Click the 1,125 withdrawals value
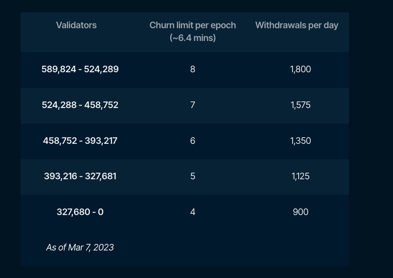The image size is (393, 278). coord(301,176)
